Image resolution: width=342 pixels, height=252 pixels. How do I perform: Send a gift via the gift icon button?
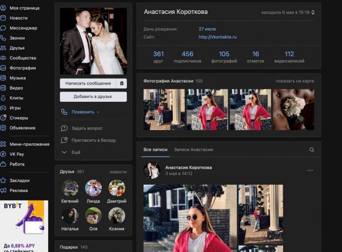coord(121,84)
